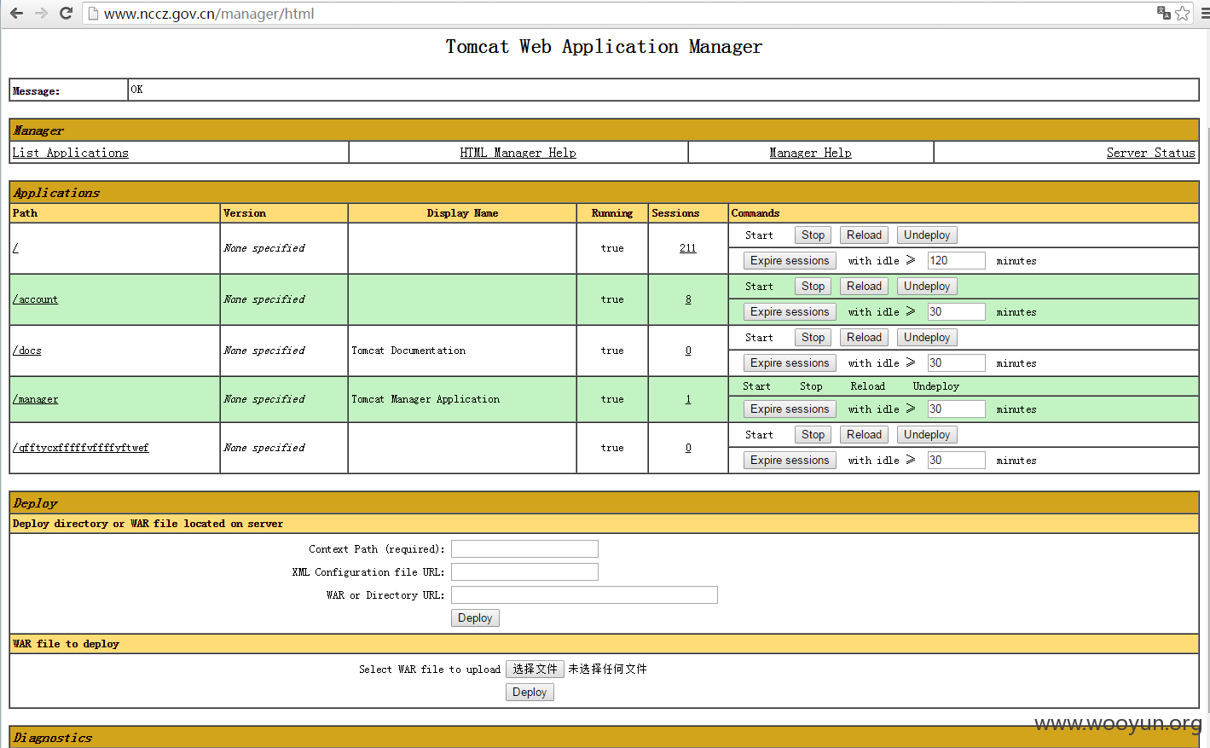Select the Tomcat Documentation display name
Screen dimensions: 1210x748
tap(408, 351)
